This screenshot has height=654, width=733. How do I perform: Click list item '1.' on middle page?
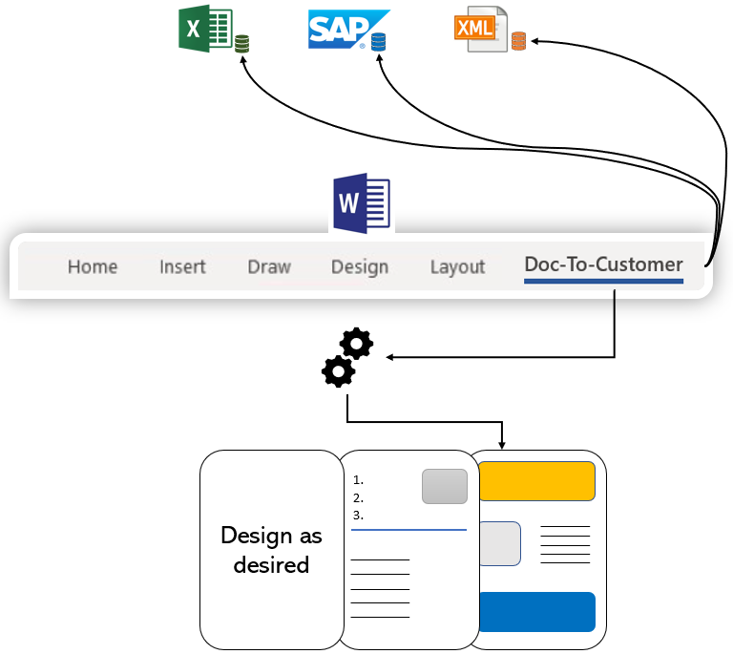coord(358,480)
